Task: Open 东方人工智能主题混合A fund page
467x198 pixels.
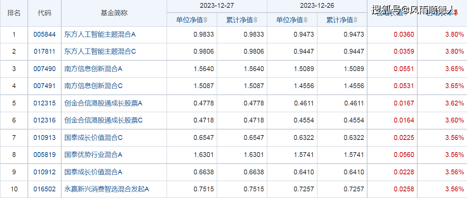Action: [x=100, y=34]
